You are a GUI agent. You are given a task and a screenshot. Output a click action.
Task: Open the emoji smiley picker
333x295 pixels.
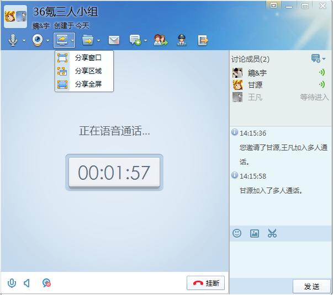click(x=237, y=233)
